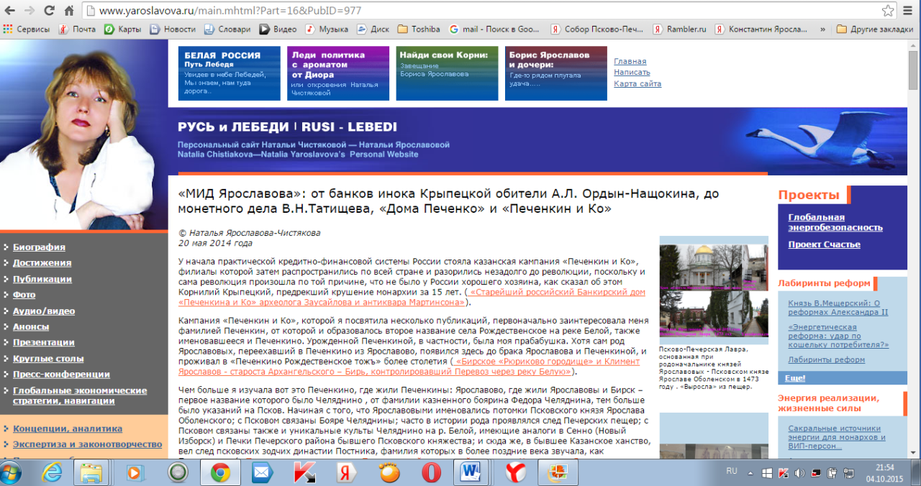Click the Еще! button under Лабиринты реформ
The image size is (921, 486).
click(x=794, y=378)
